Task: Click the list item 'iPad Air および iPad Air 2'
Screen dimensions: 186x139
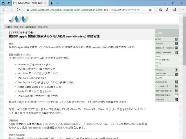Action: pyautogui.click(x=32, y=78)
